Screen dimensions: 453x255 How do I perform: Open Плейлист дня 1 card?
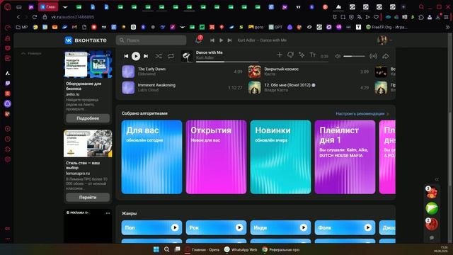345,157
